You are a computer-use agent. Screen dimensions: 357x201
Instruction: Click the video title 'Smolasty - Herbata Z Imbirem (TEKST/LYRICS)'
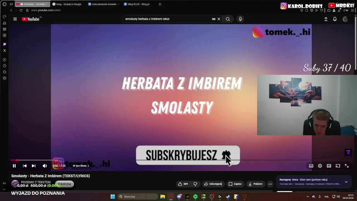[50, 176]
